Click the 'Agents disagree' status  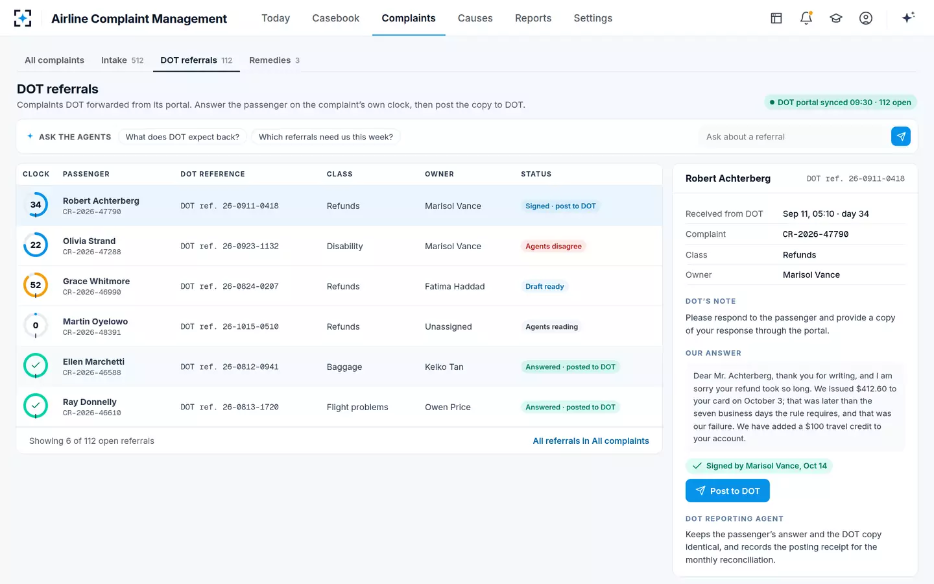pos(553,246)
